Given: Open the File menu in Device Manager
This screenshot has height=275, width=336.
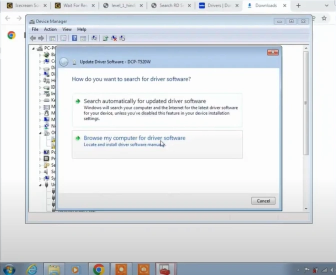Looking at the screenshot, I should coord(35,29).
